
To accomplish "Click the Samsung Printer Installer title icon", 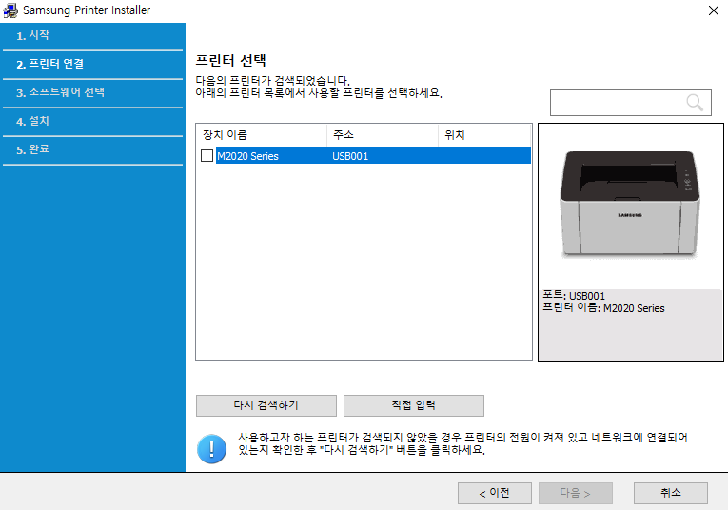I will coord(10,10).
